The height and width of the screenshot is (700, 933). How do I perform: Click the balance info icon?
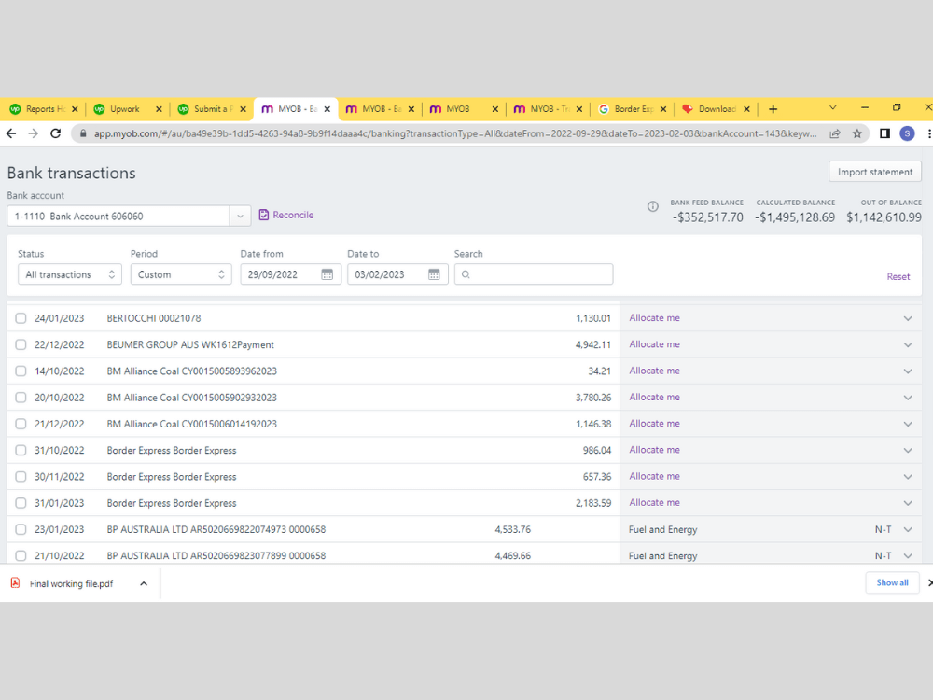653,206
